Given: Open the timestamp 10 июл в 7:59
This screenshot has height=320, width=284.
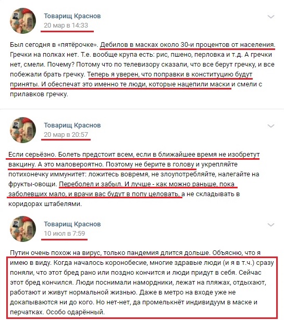Looking at the screenshot, I should [65, 234].
